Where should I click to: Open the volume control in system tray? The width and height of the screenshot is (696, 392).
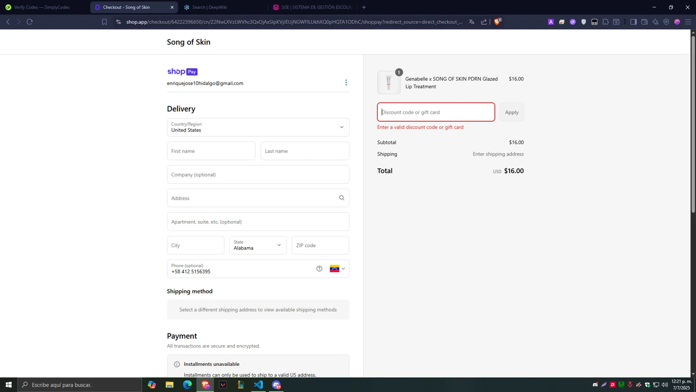pos(665,385)
